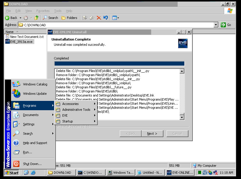The width and height of the screenshot is (241, 179).
Task: Expand the Accessories program group
Action: click(x=76, y=104)
